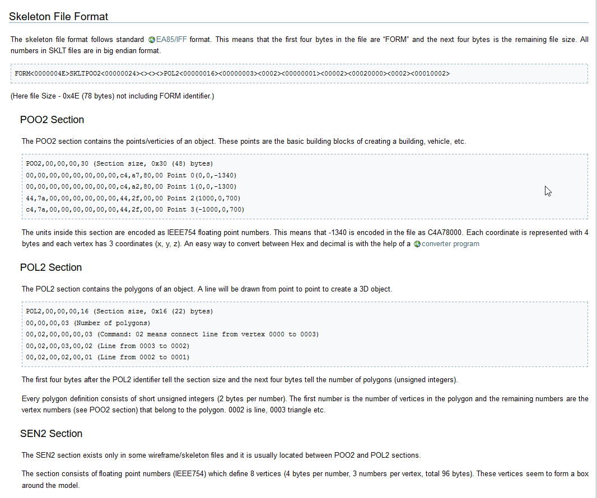
Task: Click the POO2 section size 0x30 line
Action: point(119,164)
